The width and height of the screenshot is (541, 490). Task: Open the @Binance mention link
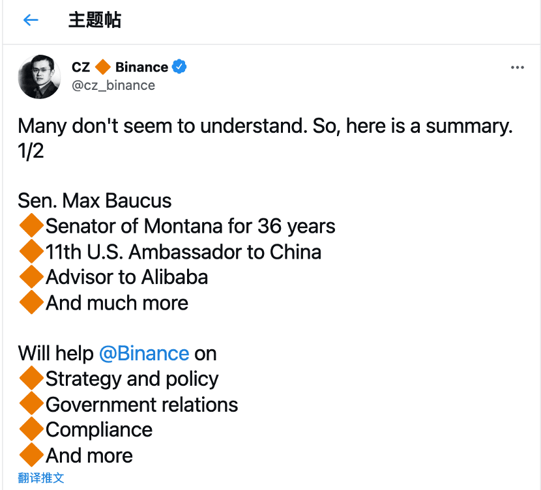(144, 353)
